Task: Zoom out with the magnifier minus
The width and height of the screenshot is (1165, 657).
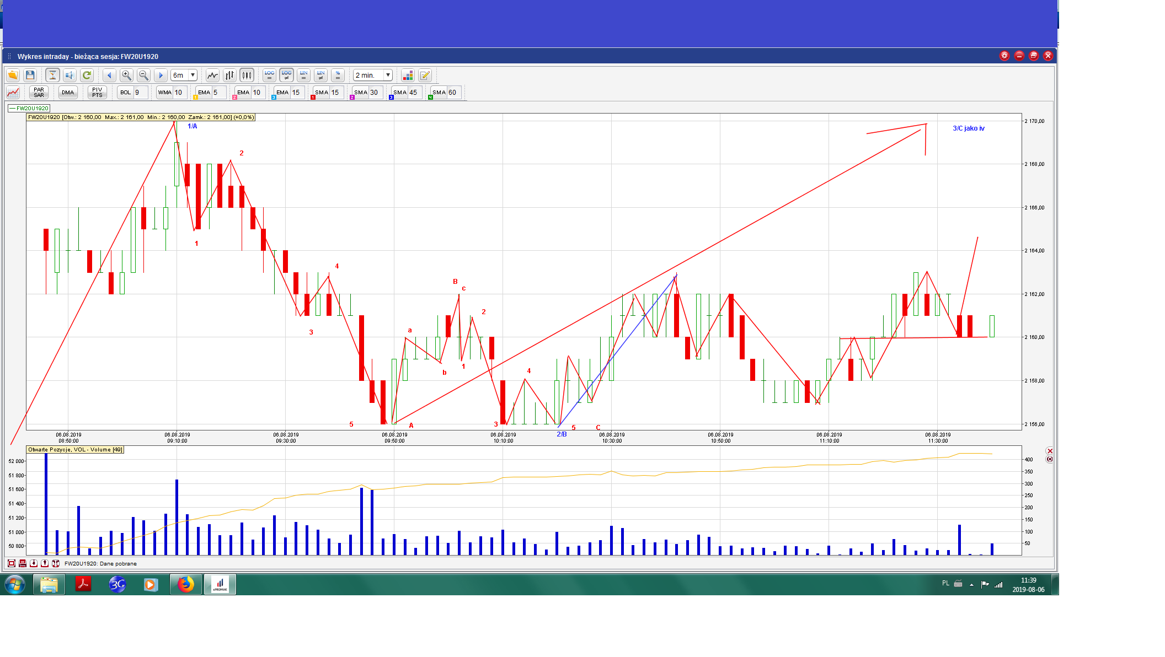Action: pos(143,75)
